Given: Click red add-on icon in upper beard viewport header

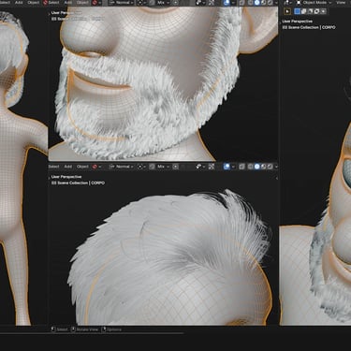Looking at the screenshot, I should [x=95, y=3].
